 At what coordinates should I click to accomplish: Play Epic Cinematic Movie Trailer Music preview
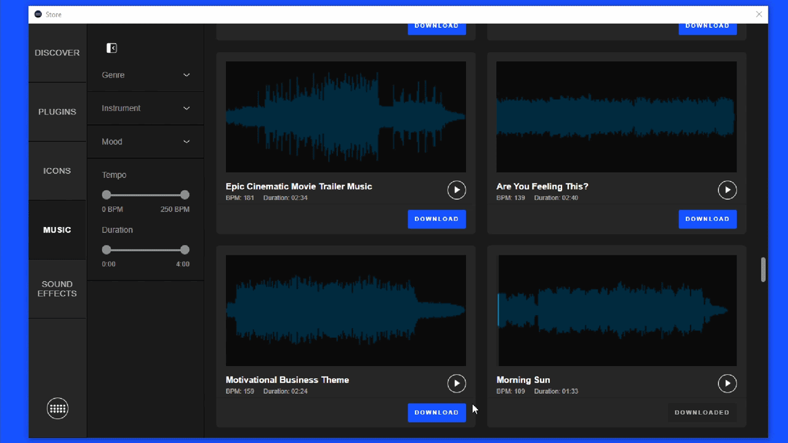(x=456, y=190)
